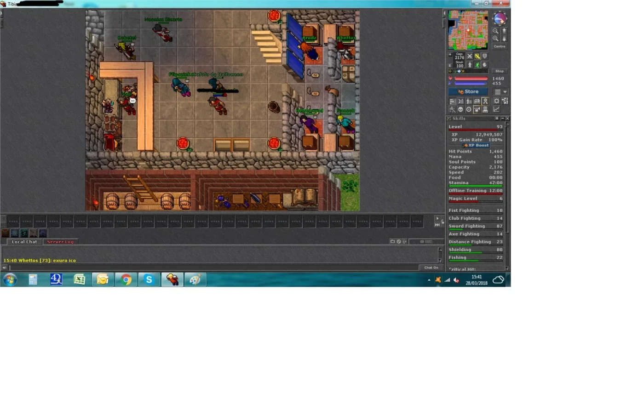The width and height of the screenshot is (644, 420).
Task: Enable defensive combat mode
Action: [x=484, y=56]
